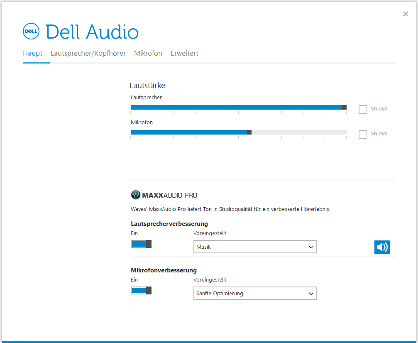Viewport: 418px width, 343px height.
Task: Click the Mikrofonverbesserung heading
Action: point(164,270)
